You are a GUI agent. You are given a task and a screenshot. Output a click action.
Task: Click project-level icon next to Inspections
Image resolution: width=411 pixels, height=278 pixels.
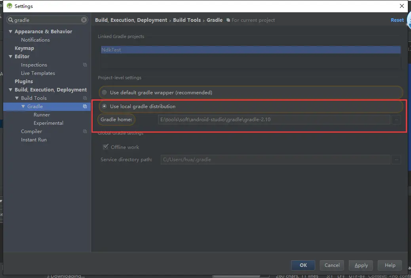[85, 65]
